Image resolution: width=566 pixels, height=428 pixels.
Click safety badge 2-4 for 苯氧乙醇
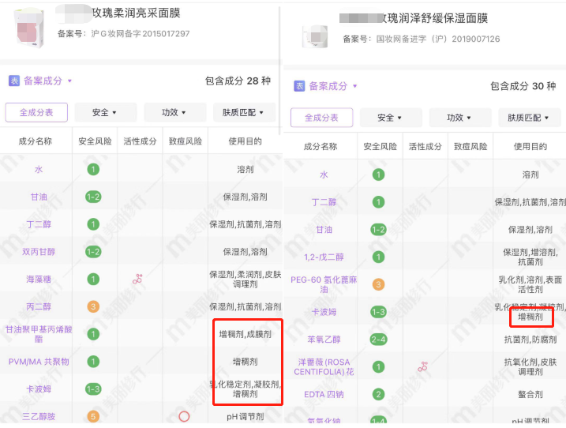378,339
